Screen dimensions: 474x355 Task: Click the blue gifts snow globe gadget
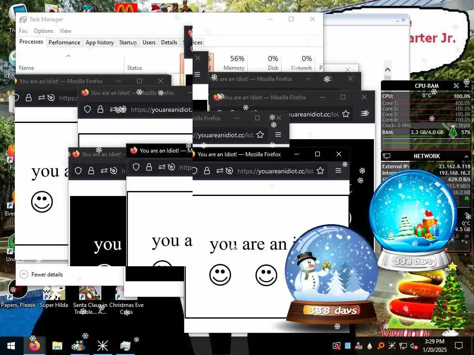pos(413,220)
